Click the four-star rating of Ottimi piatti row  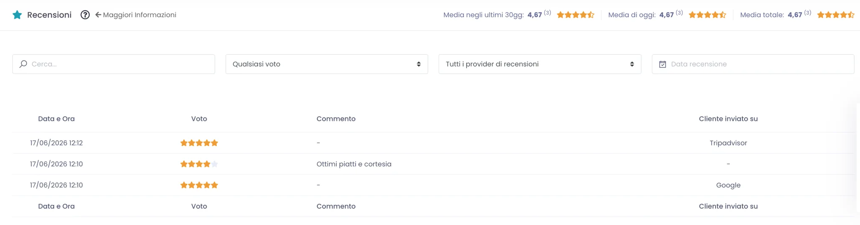click(199, 164)
